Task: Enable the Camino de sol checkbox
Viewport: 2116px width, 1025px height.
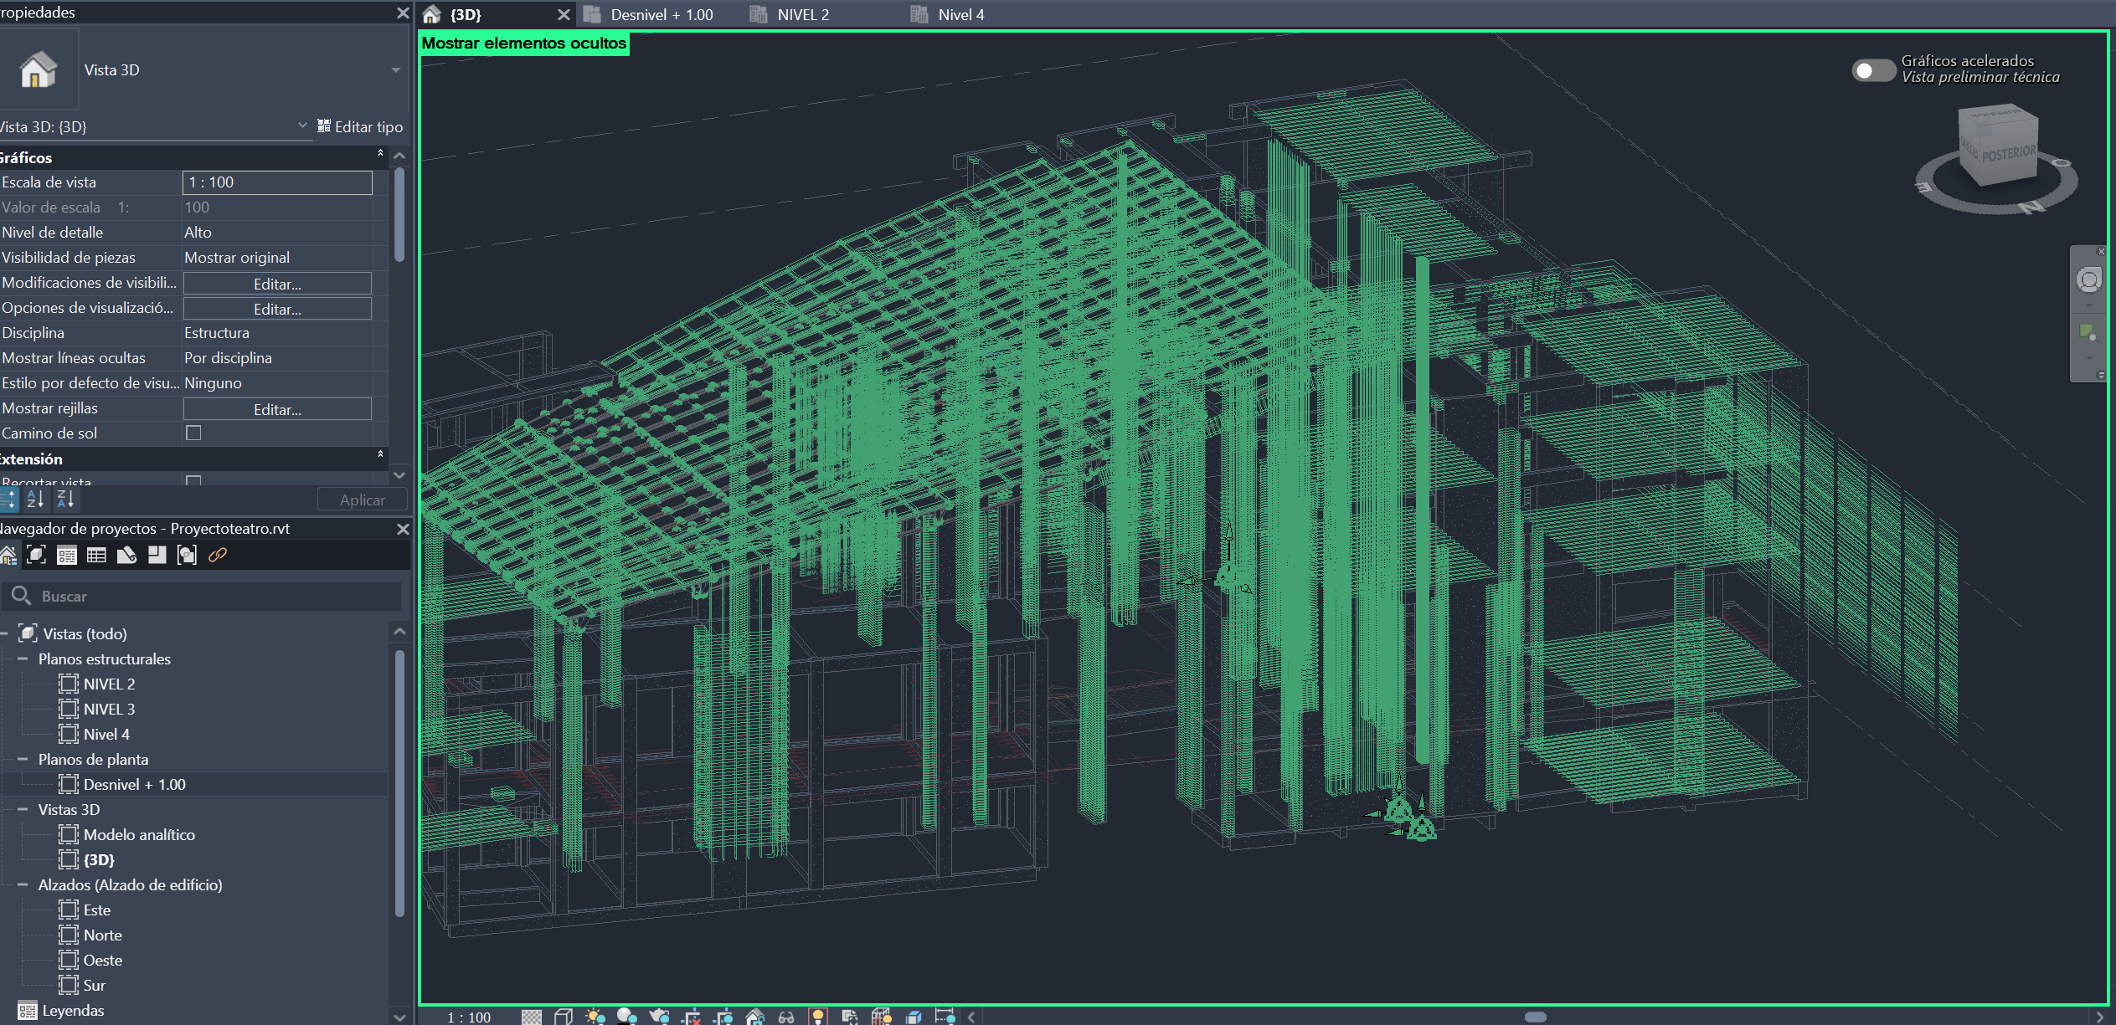Action: [193, 433]
